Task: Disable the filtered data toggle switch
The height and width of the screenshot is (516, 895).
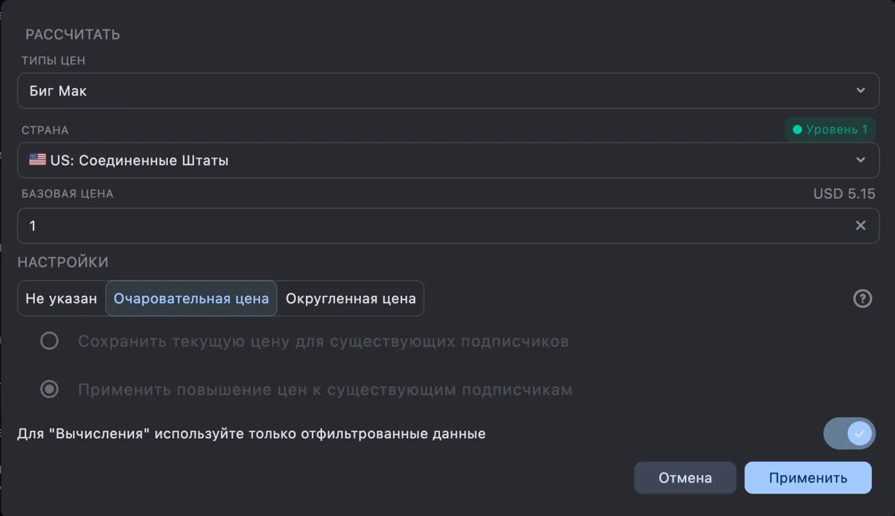Action: click(850, 433)
